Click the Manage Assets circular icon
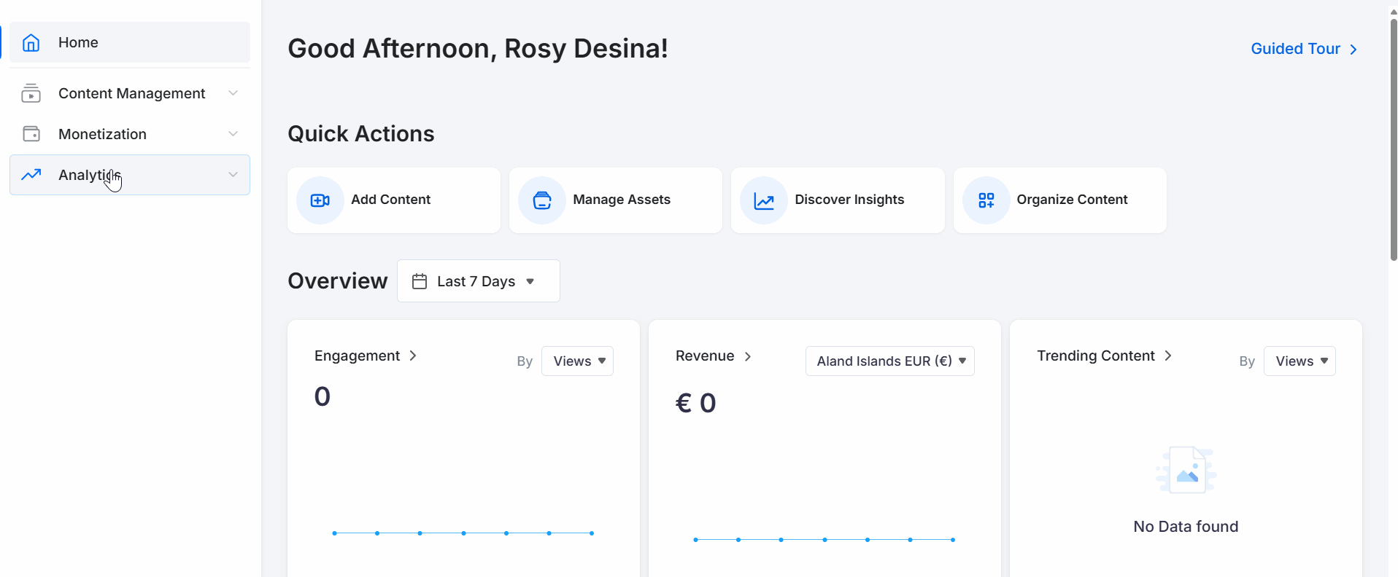This screenshot has width=1398, height=577. tap(541, 200)
